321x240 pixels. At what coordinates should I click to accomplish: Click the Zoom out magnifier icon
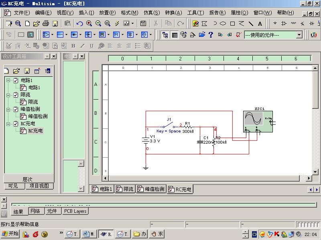tap(98, 24)
